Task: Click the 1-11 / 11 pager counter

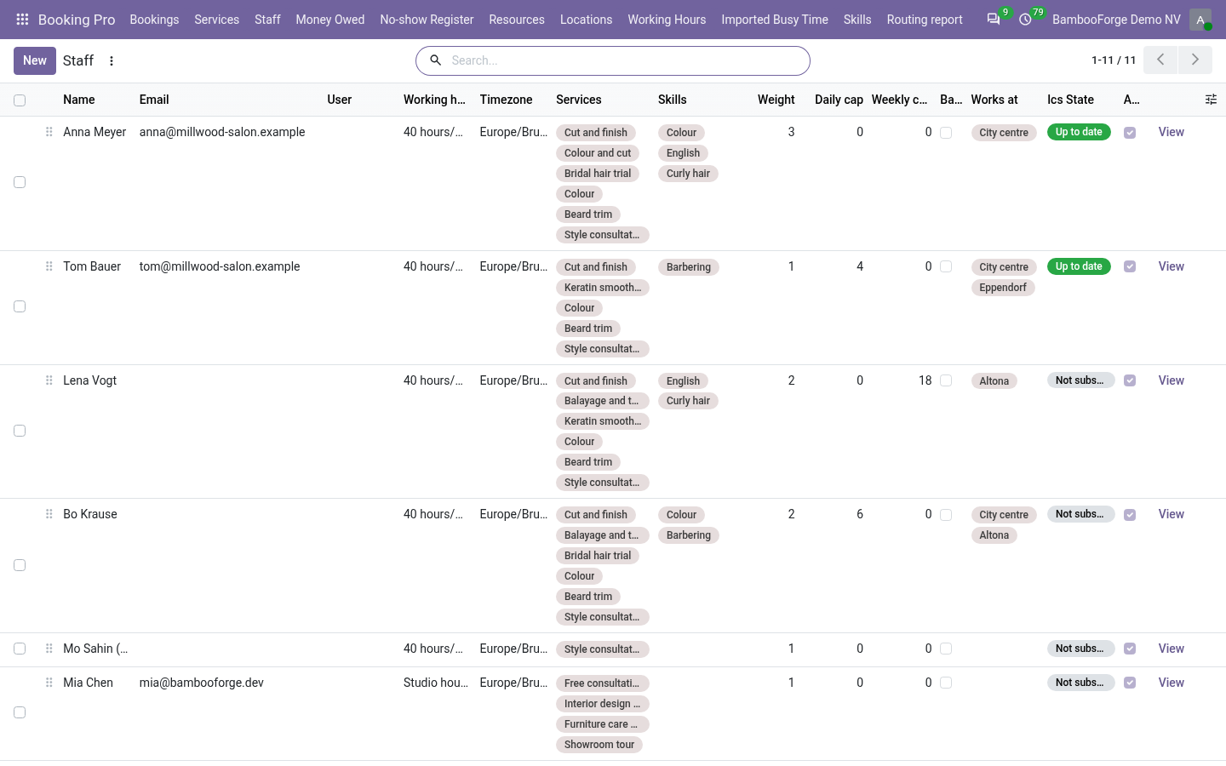Action: pyautogui.click(x=1114, y=60)
